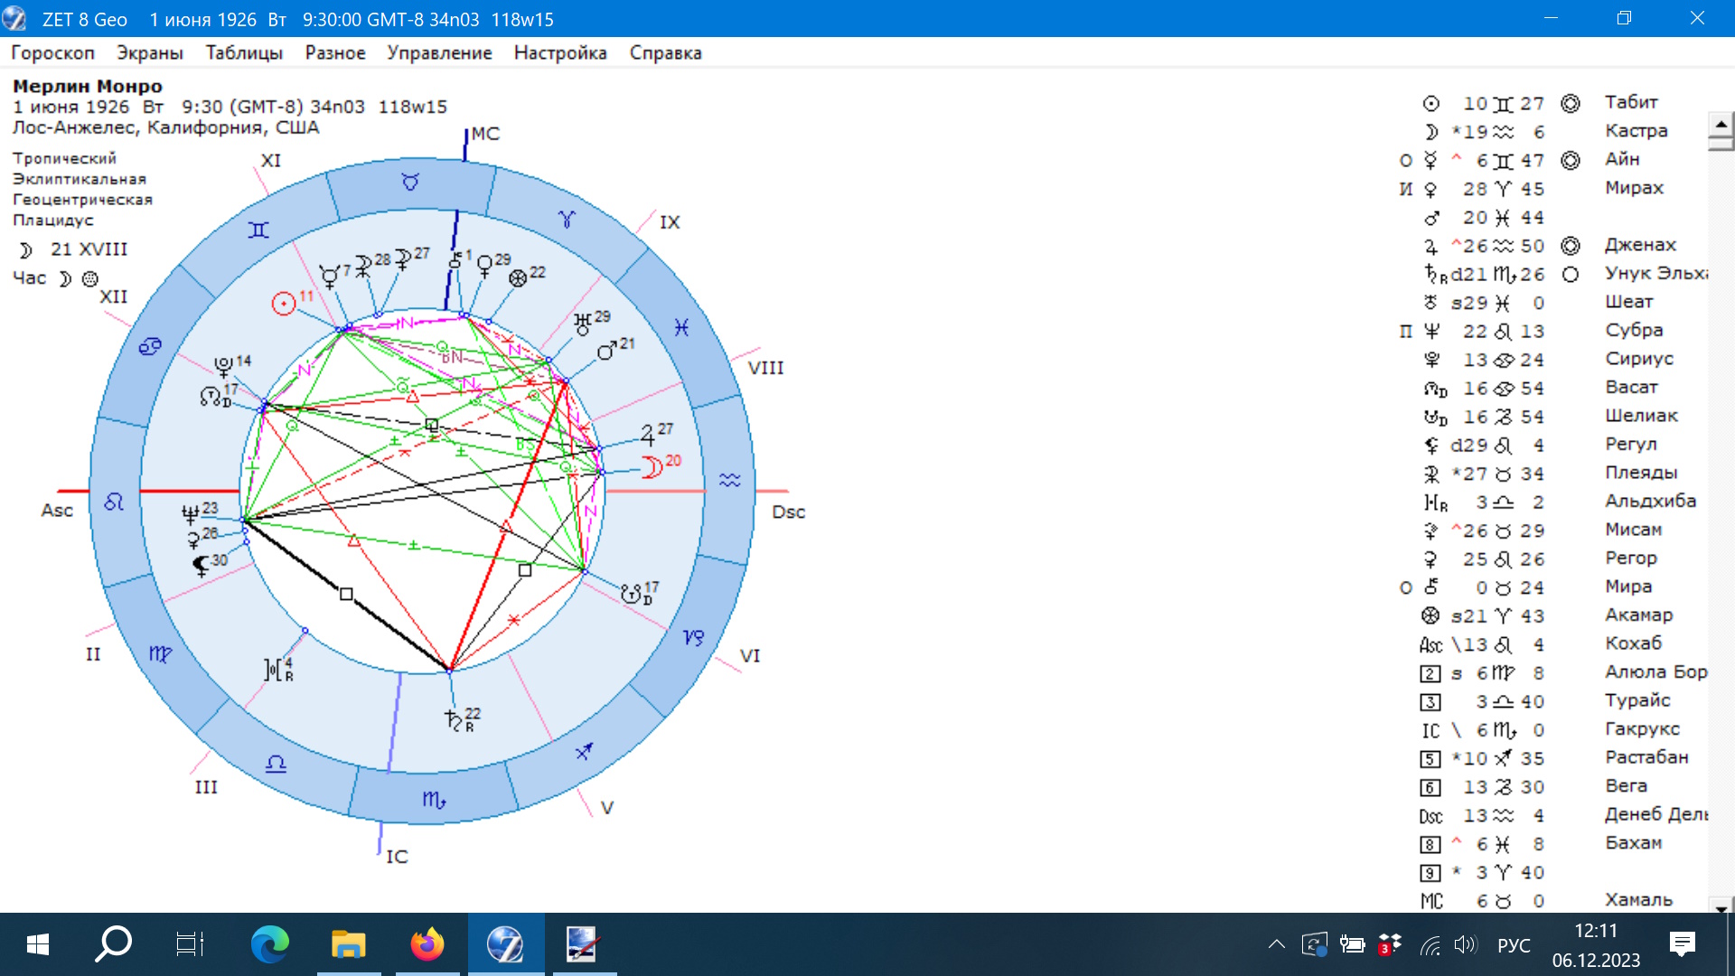Open the Гороскоп menu
Image resolution: width=1735 pixels, height=976 pixels.
coord(52,52)
